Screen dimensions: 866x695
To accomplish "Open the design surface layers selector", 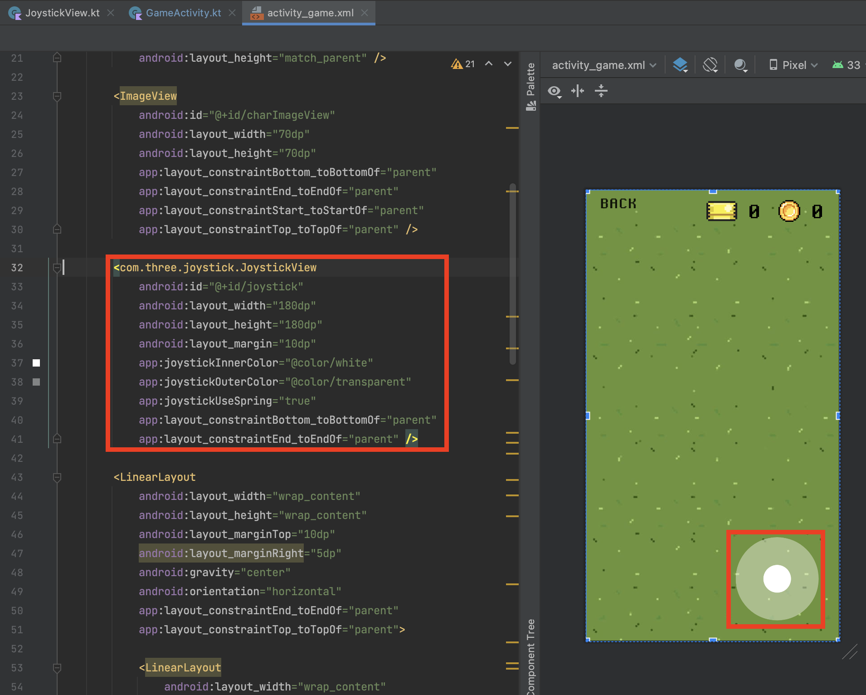I will (x=680, y=65).
